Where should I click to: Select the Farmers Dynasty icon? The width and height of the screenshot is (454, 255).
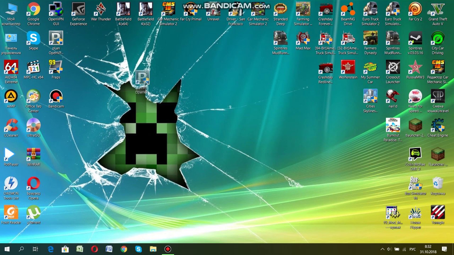tap(370, 42)
